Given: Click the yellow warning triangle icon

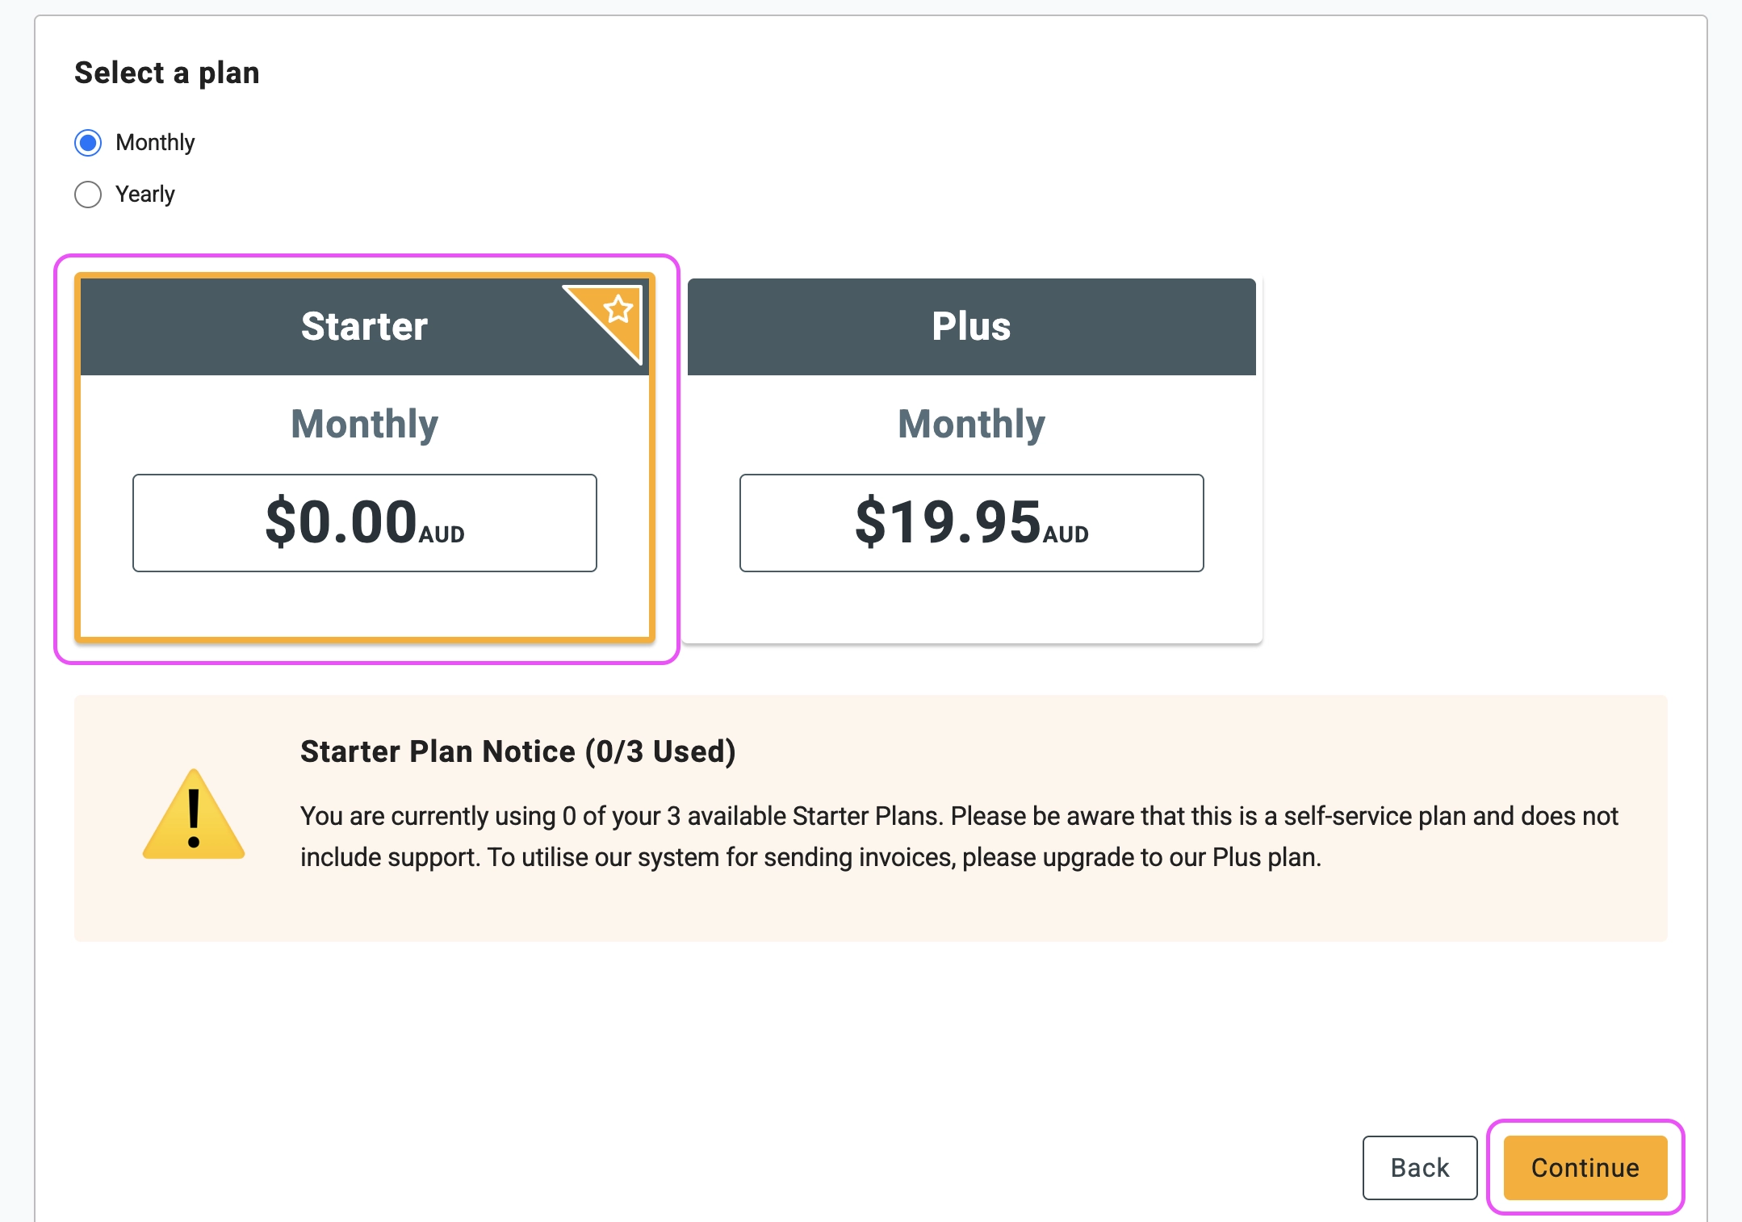Looking at the screenshot, I should (194, 817).
